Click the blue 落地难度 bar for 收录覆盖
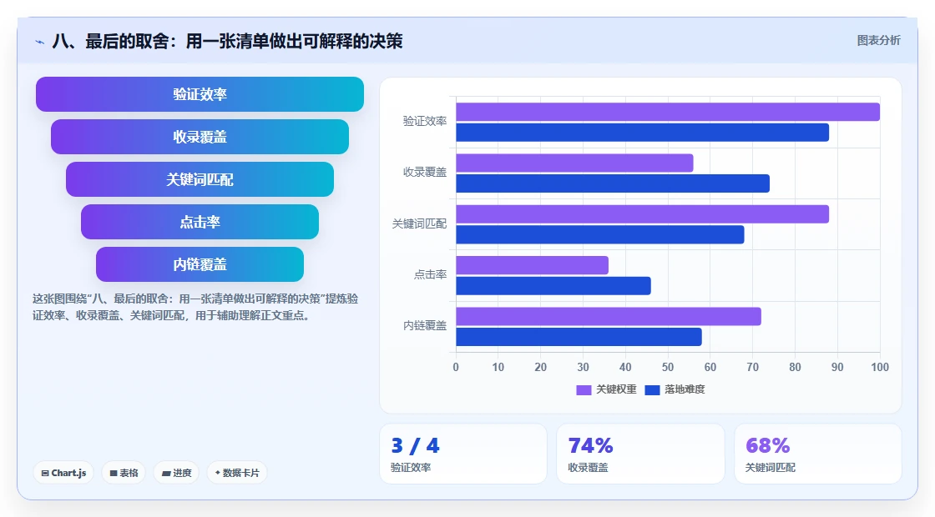Screen dimensions: 935x517 (x=613, y=183)
